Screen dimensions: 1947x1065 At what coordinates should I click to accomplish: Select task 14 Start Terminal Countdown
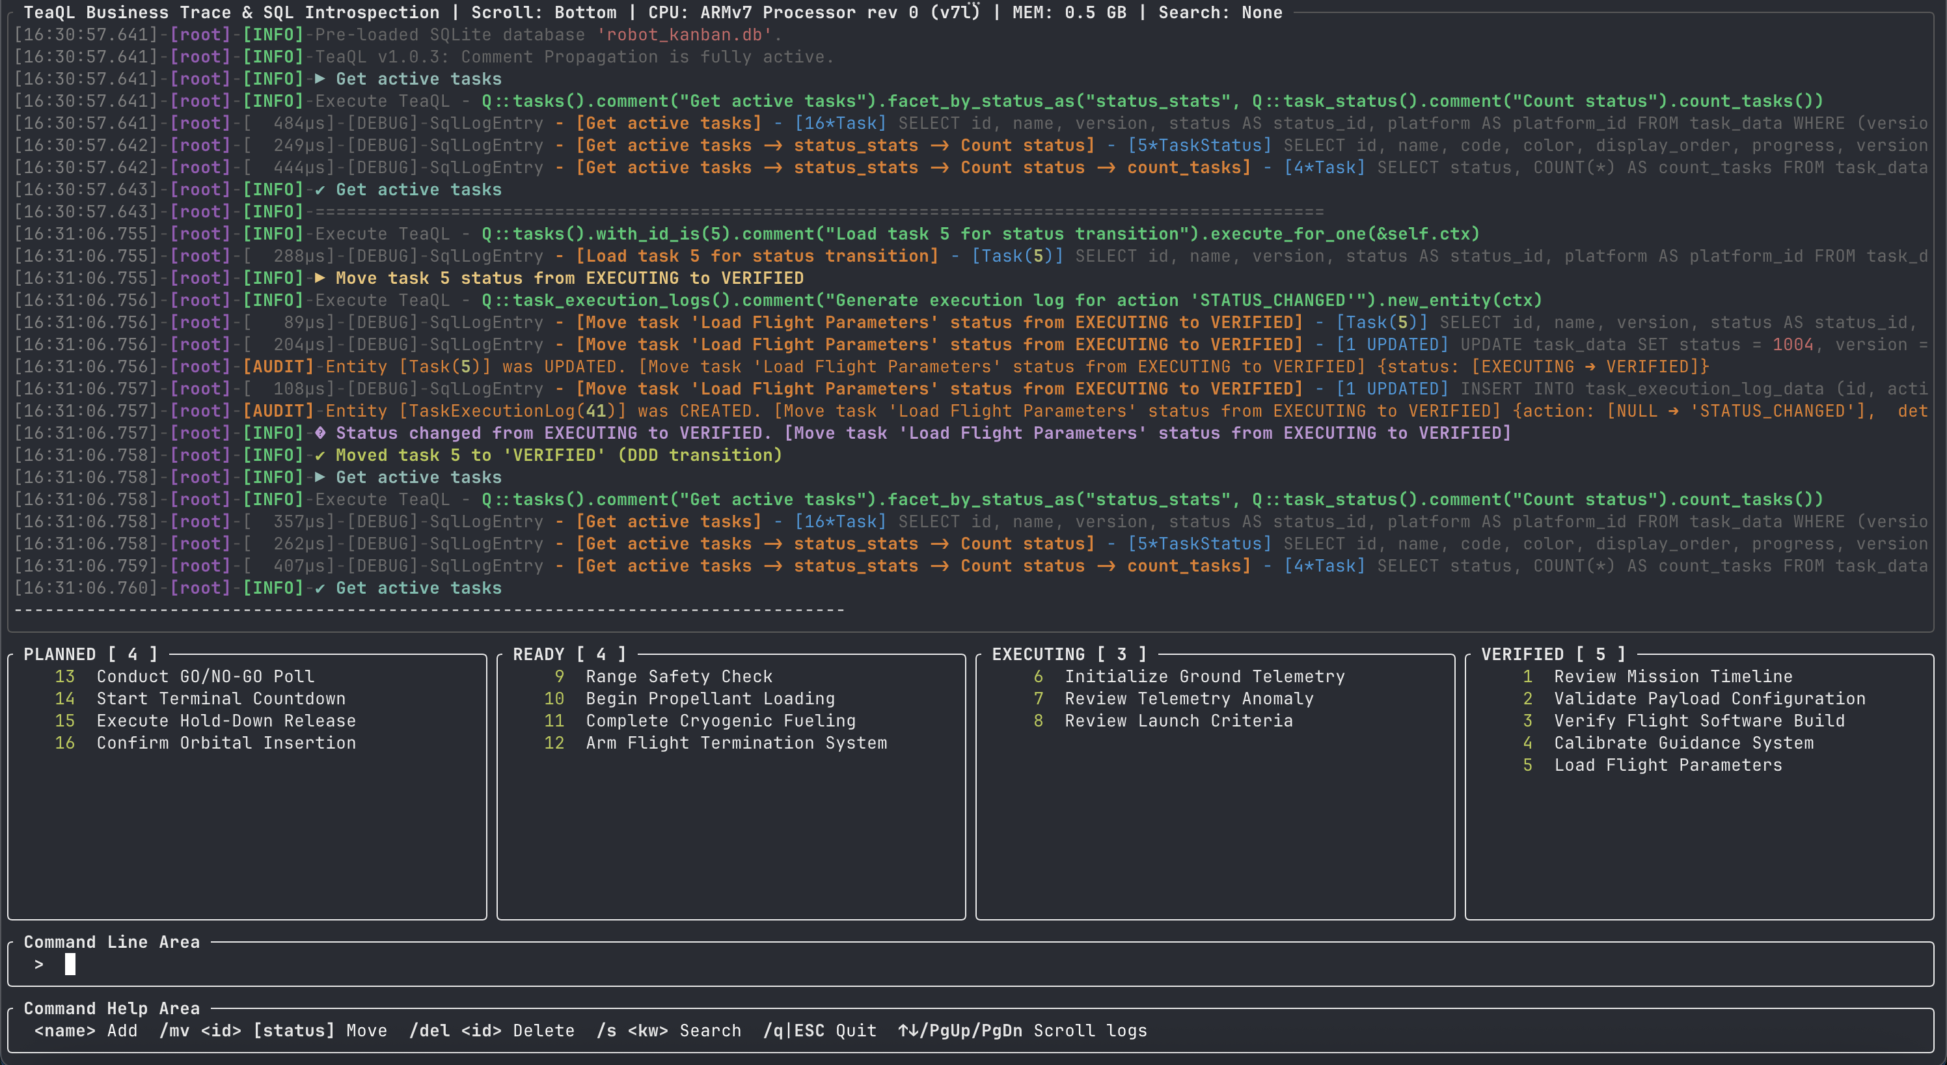(200, 698)
